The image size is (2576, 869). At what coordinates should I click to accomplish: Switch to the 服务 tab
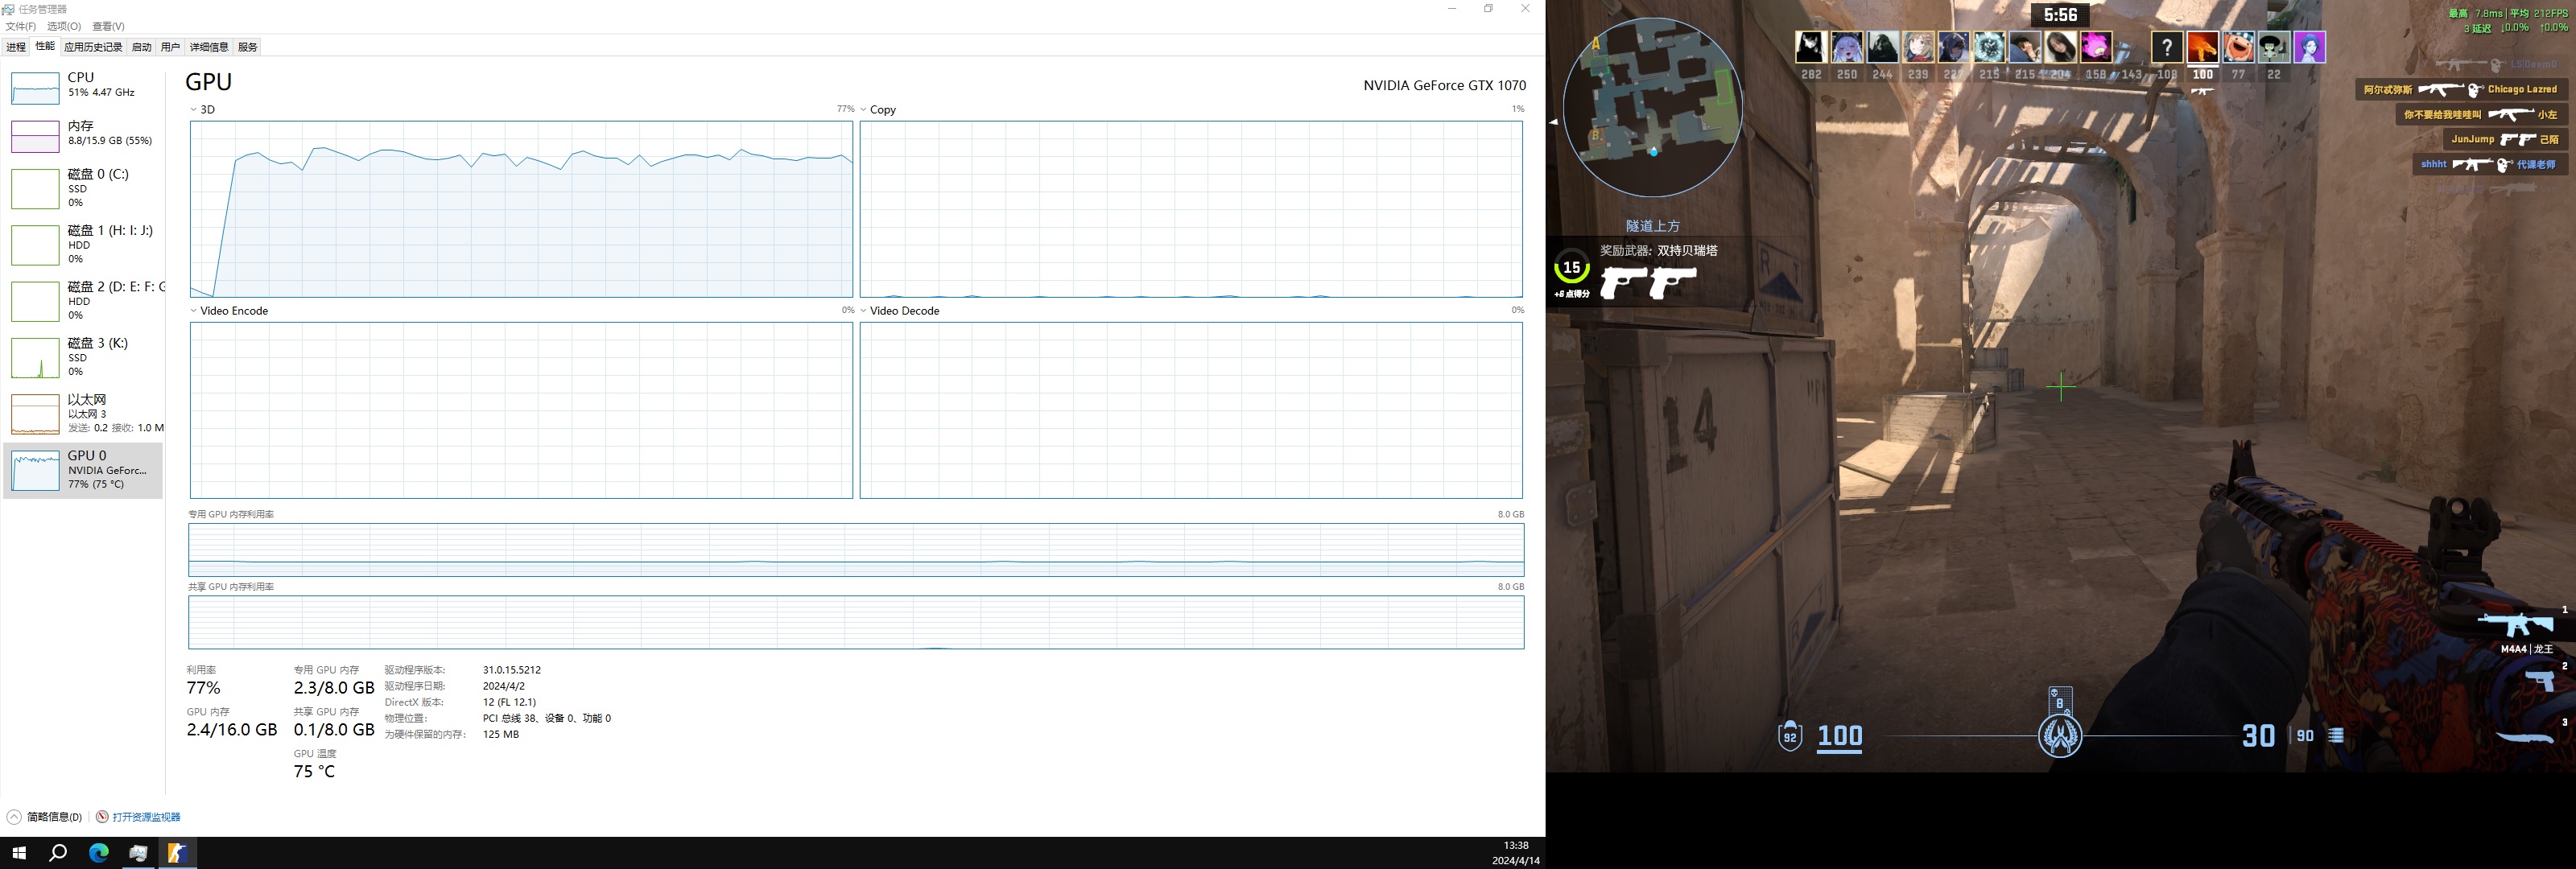click(248, 47)
